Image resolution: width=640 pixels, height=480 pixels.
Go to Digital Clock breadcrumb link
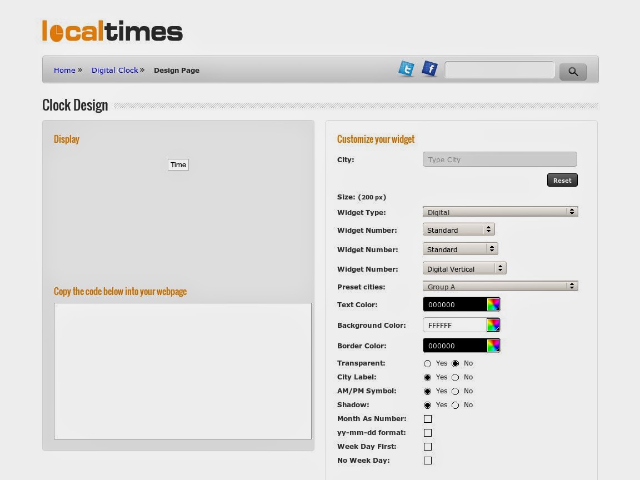click(114, 70)
